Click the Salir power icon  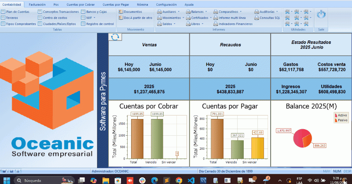(x=321, y=15)
